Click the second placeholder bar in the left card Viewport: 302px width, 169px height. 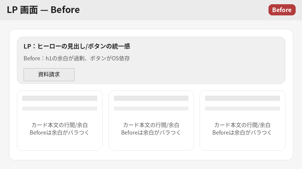(60, 108)
